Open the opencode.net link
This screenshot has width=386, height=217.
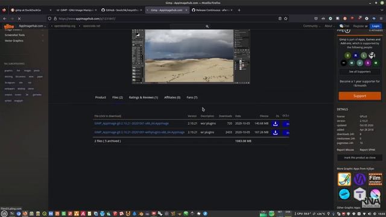(x=92, y=26)
